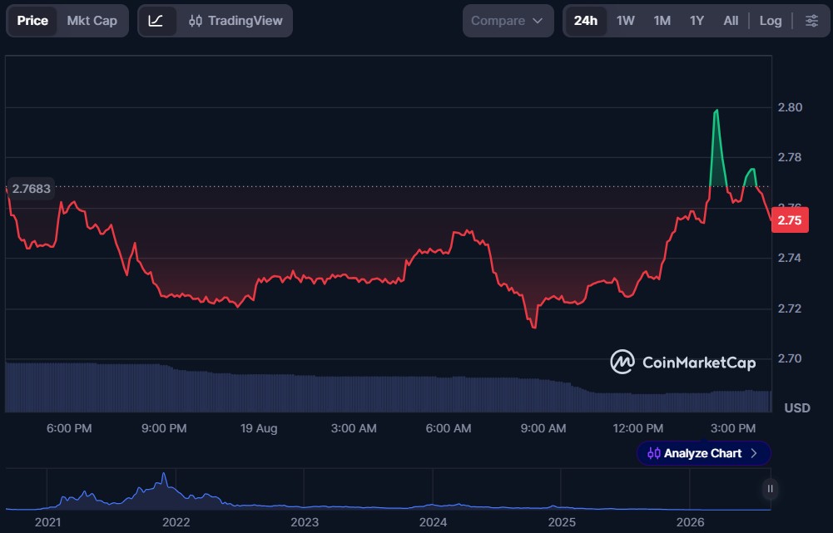Open chart settings sliders icon
This screenshot has width=833, height=533.
tap(811, 21)
